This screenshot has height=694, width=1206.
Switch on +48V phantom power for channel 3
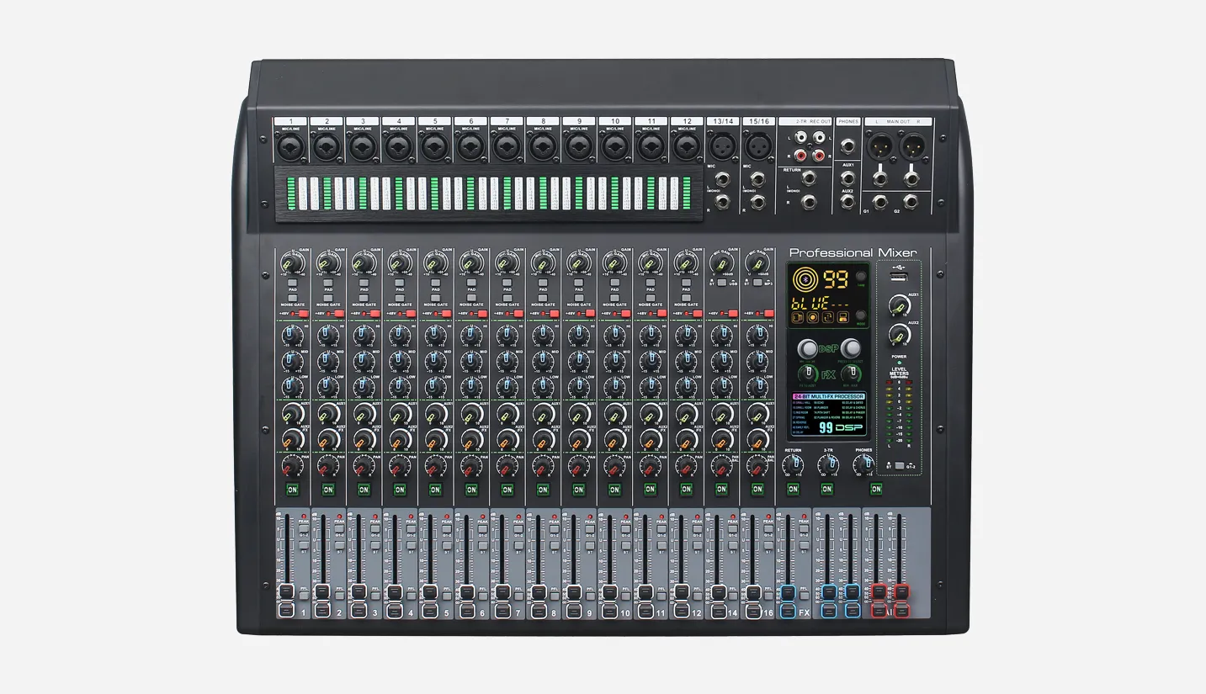tap(376, 313)
